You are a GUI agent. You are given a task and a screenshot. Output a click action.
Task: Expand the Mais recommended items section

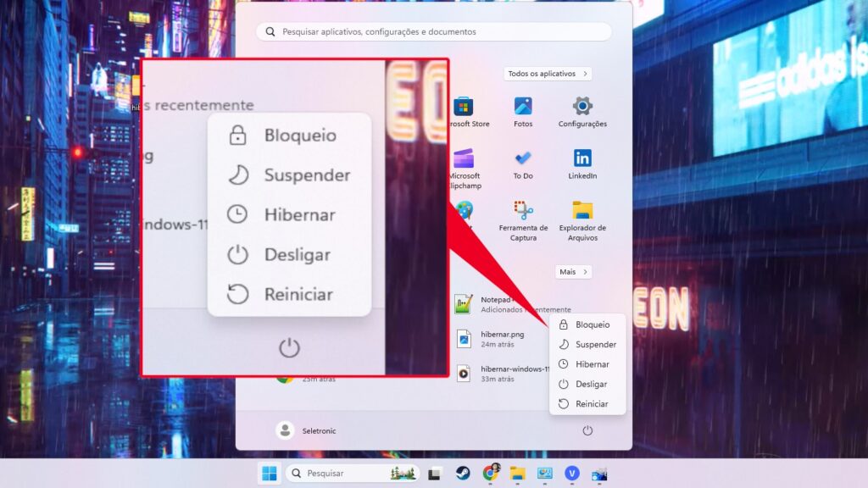point(573,271)
